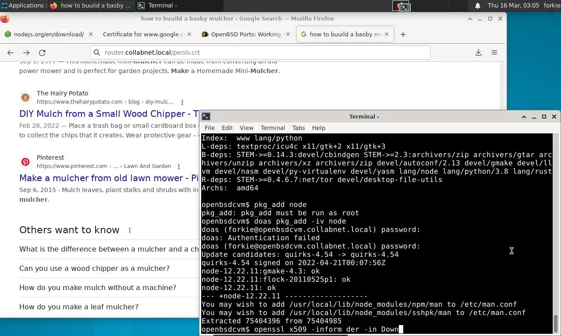Click the 'Archs: amd64' terminal line

click(230, 188)
